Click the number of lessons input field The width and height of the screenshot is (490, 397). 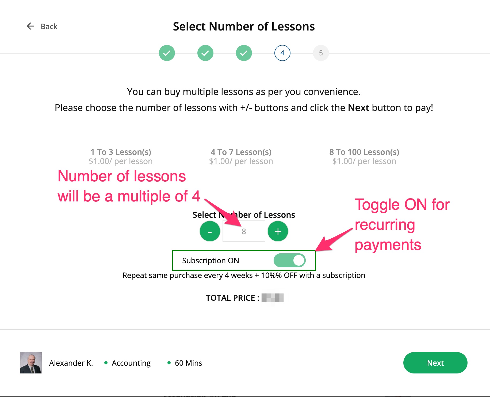click(x=244, y=231)
